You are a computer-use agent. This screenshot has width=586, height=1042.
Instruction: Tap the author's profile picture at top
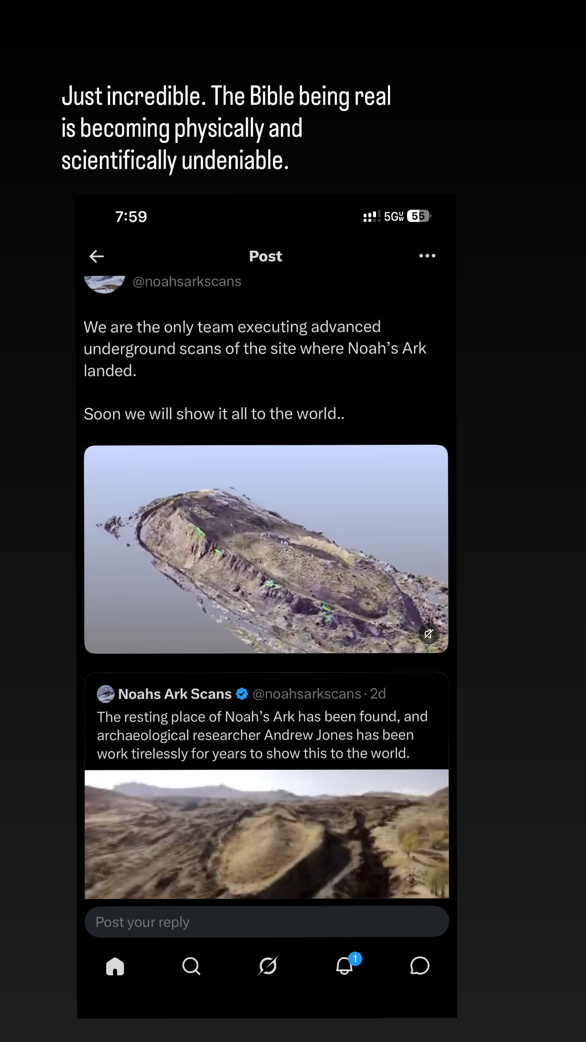[x=105, y=283]
